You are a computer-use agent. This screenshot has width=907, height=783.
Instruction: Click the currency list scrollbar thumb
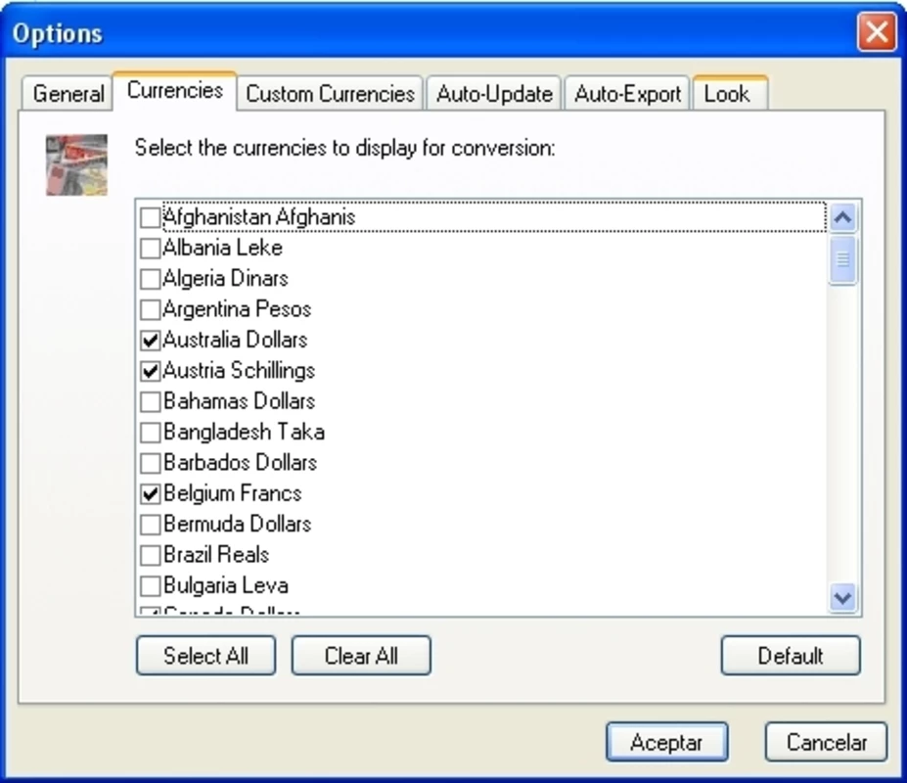(842, 259)
